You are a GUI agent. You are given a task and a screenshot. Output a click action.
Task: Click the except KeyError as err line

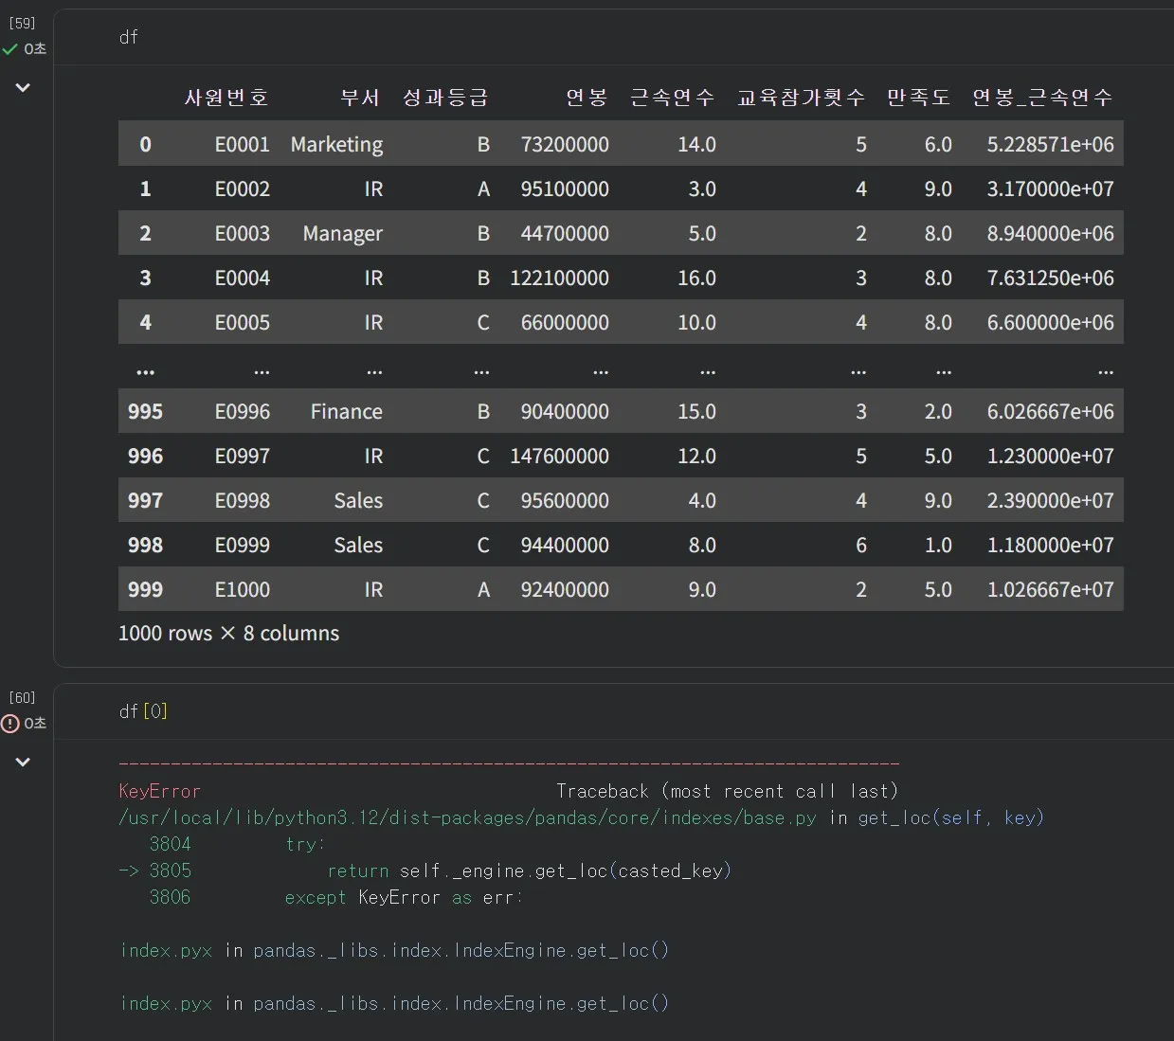403,897
